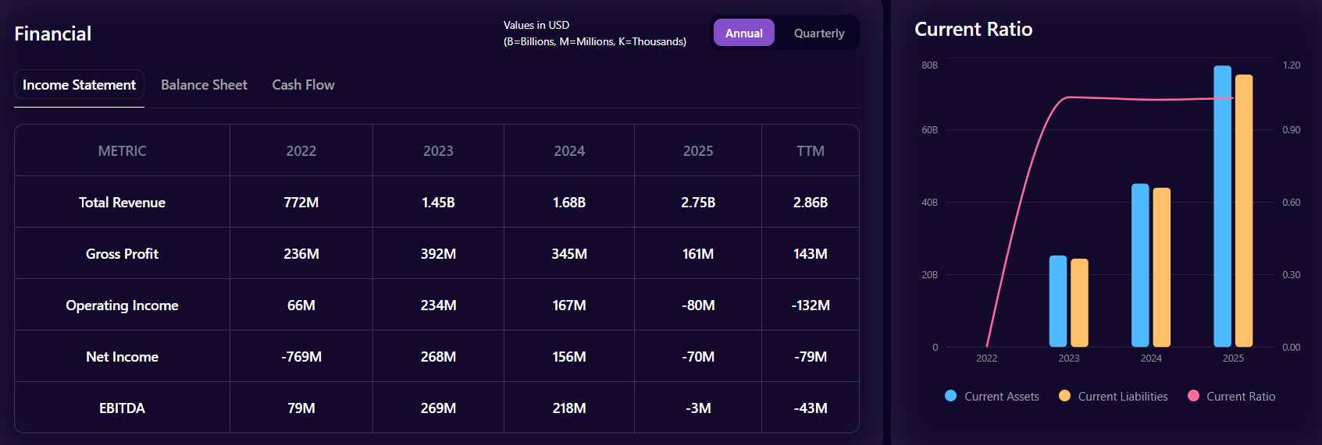Screen dimensions: 1322x445
Task: Toggle Current Ratio legend pink dot
Action: tap(1193, 396)
